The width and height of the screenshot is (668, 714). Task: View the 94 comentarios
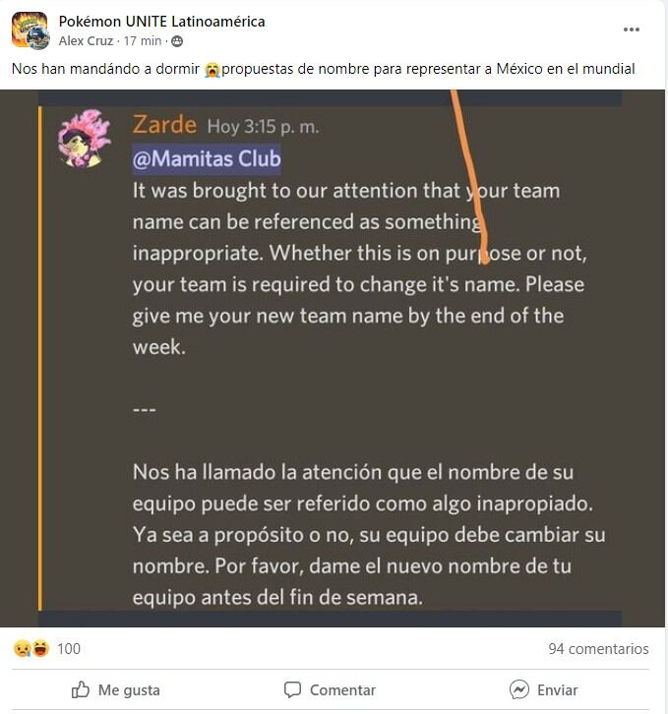(598, 648)
